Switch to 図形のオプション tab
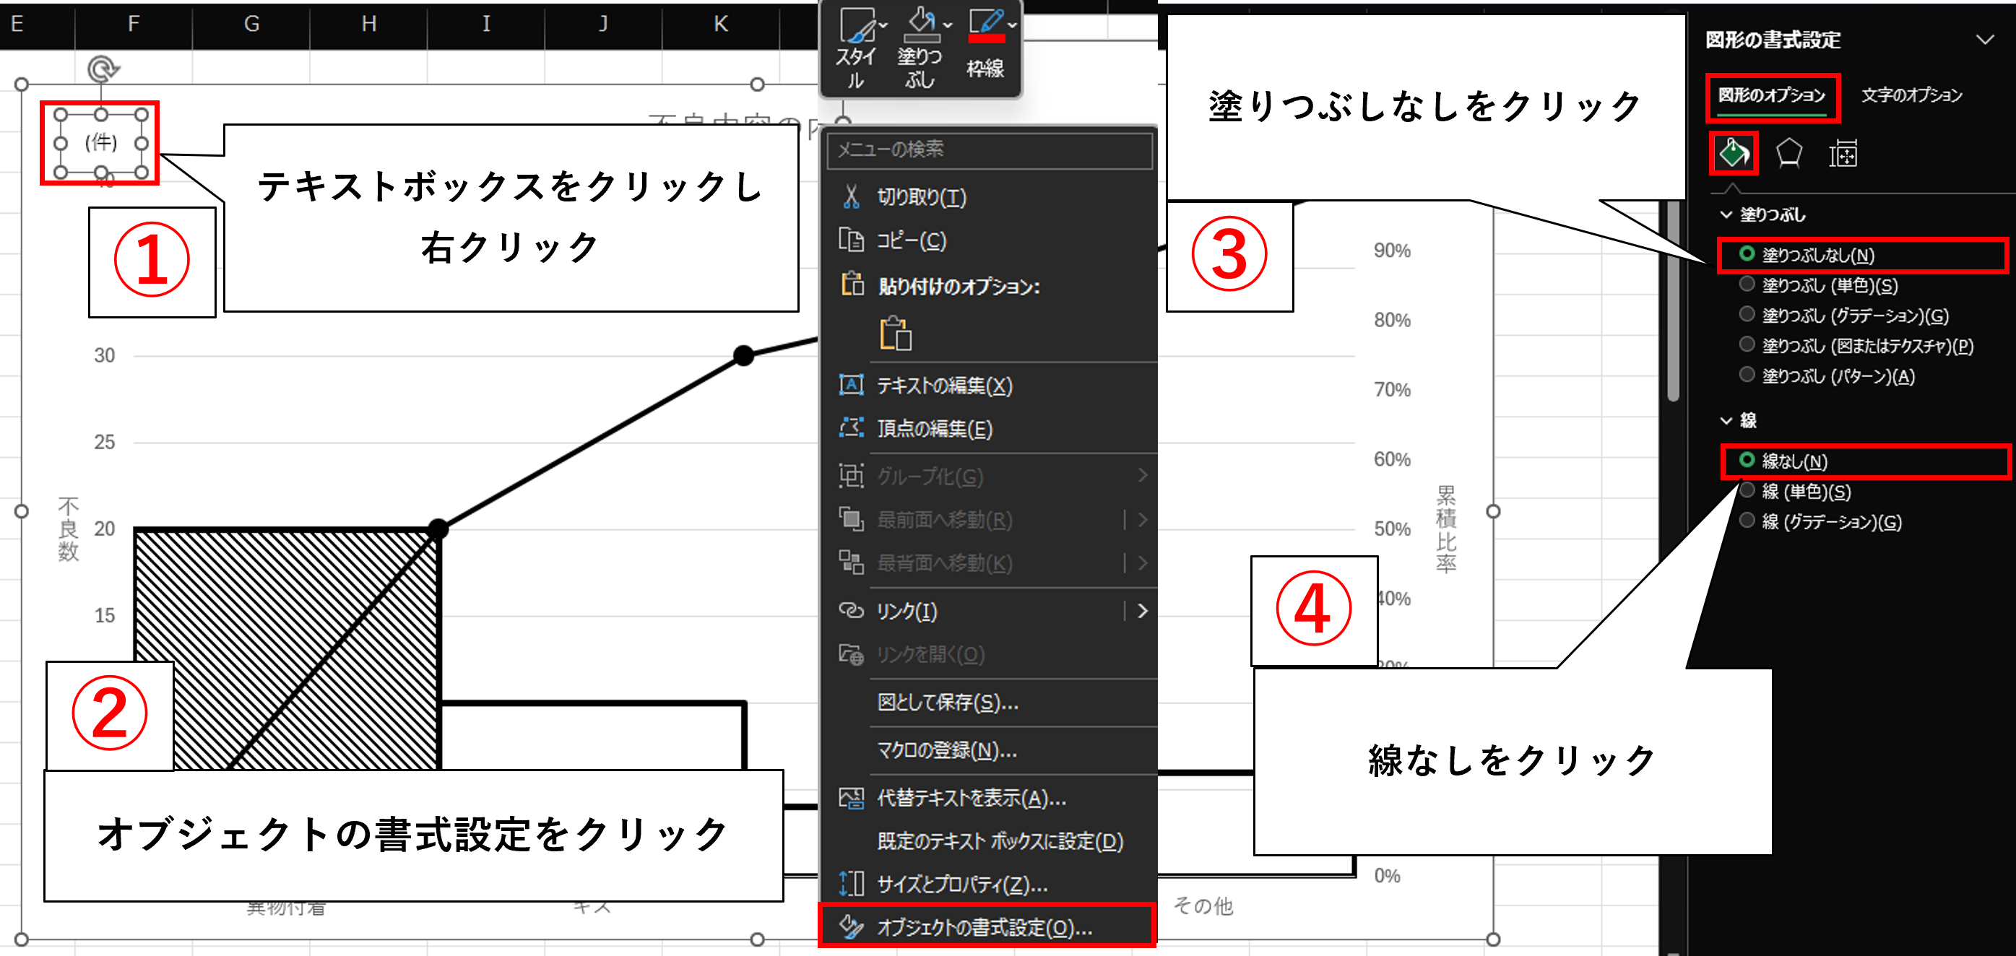The image size is (2016, 956). [x=1772, y=95]
